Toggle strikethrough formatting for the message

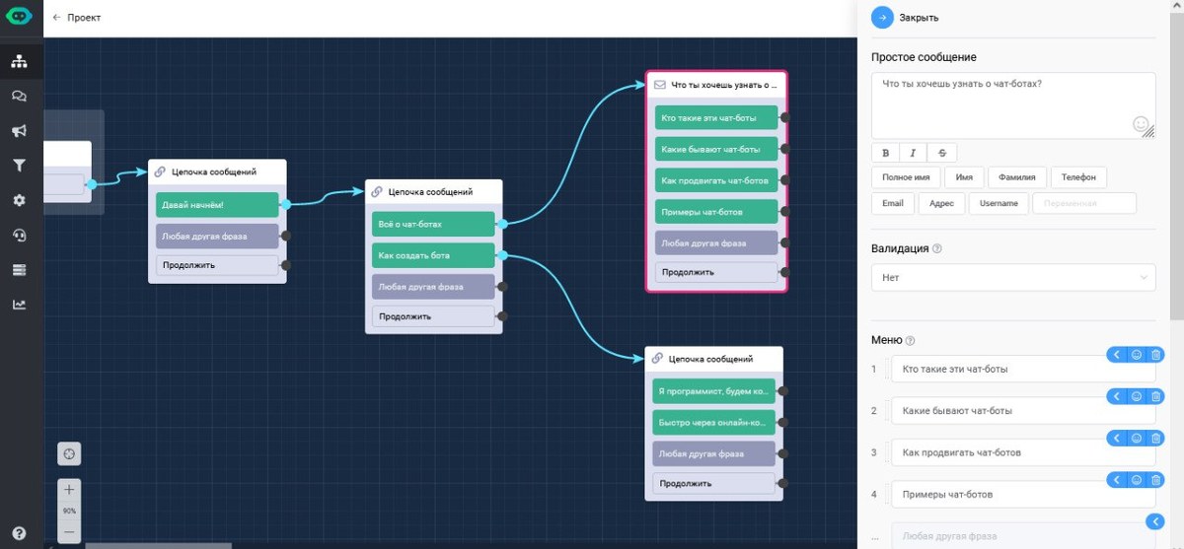pos(942,153)
